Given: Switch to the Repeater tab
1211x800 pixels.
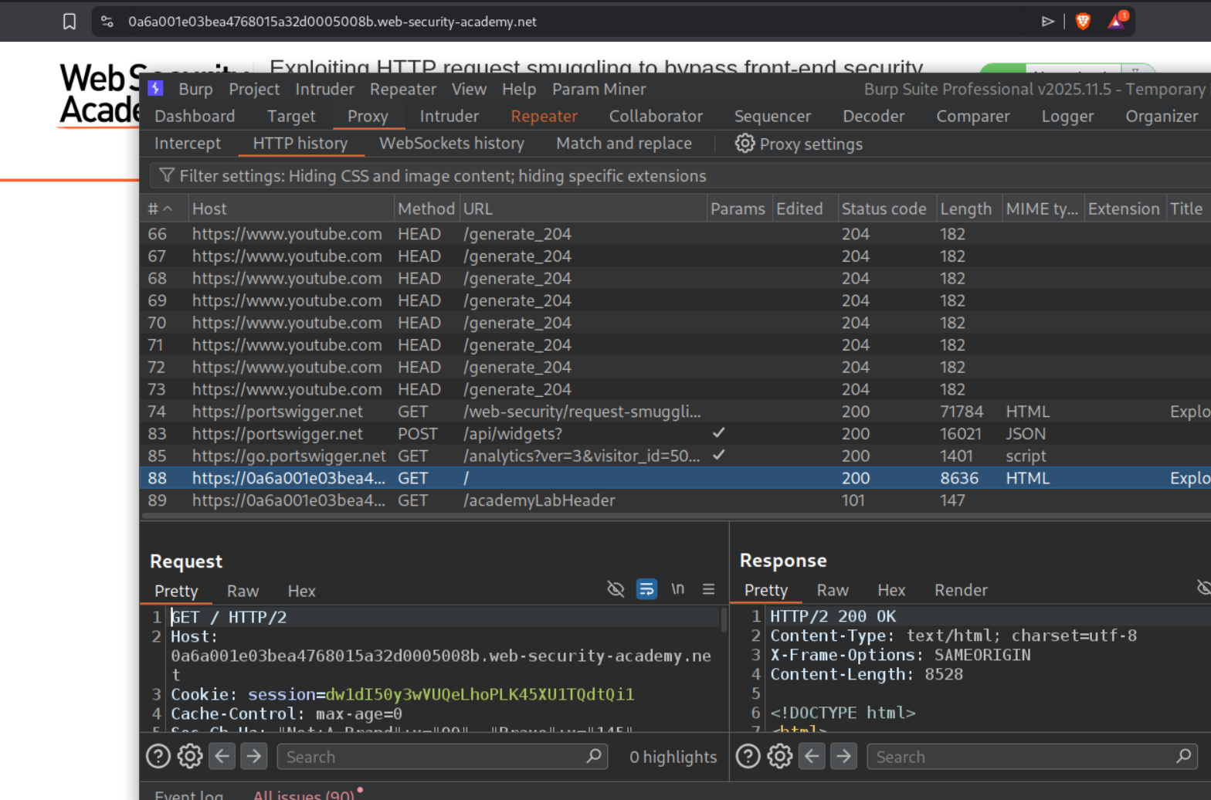Looking at the screenshot, I should 544,117.
